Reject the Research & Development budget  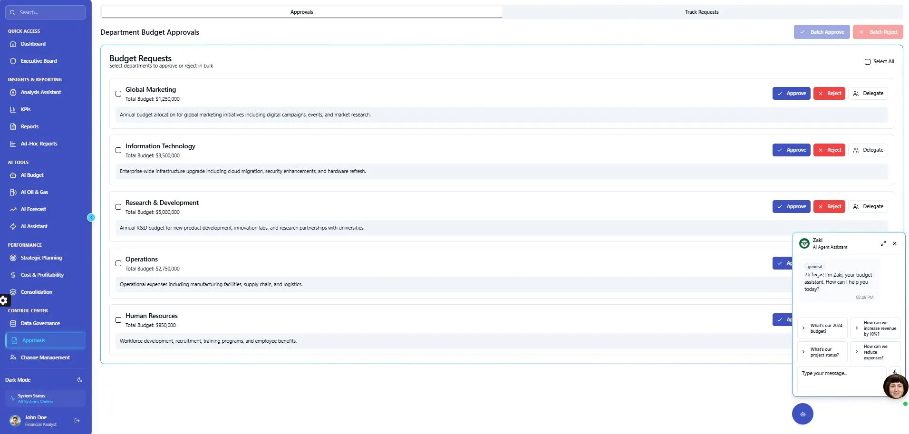829,207
